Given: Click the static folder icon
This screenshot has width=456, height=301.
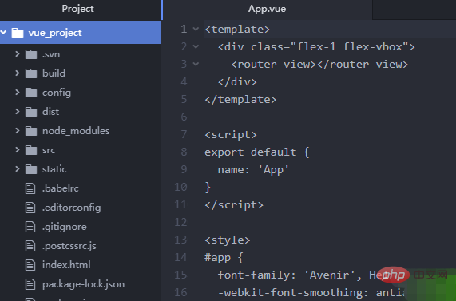Looking at the screenshot, I should (31, 169).
